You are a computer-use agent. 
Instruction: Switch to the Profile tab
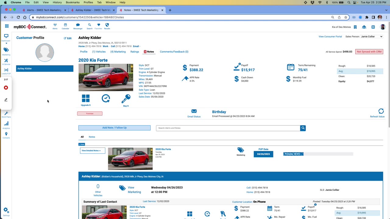(83, 52)
